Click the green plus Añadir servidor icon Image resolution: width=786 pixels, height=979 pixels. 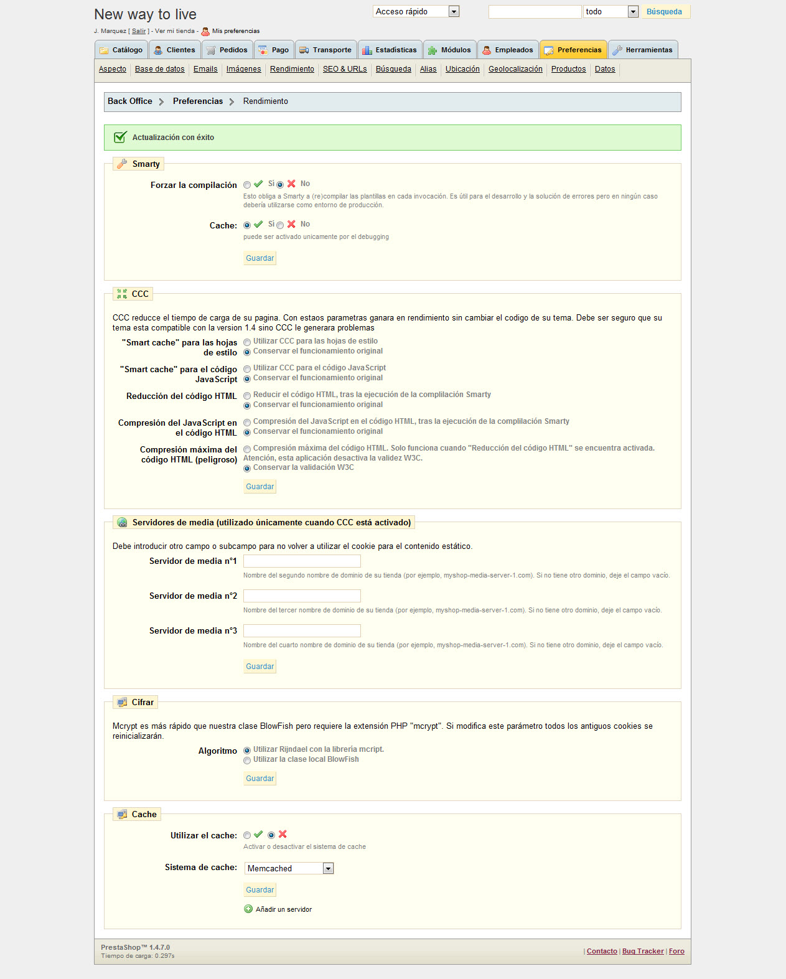pos(248,909)
